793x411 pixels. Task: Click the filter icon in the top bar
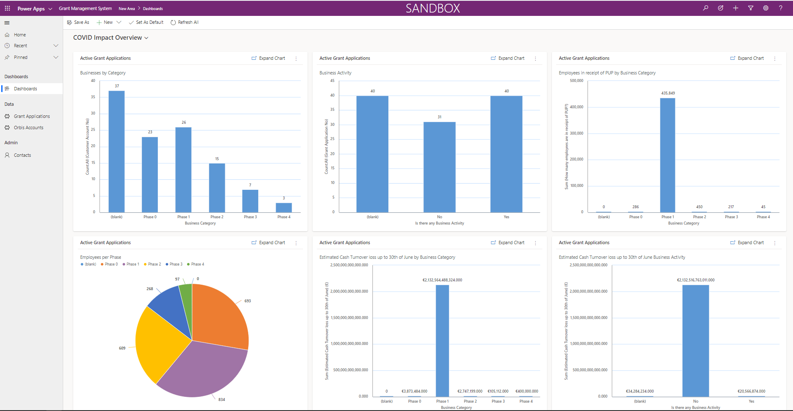750,8
